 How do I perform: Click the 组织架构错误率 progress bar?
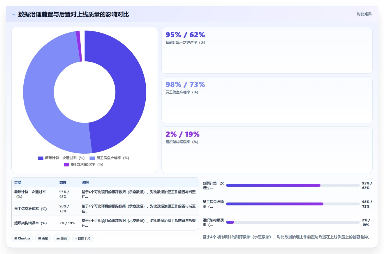[293, 222]
